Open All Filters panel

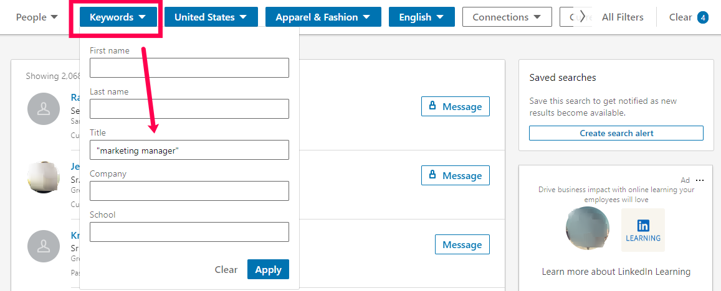tap(623, 17)
